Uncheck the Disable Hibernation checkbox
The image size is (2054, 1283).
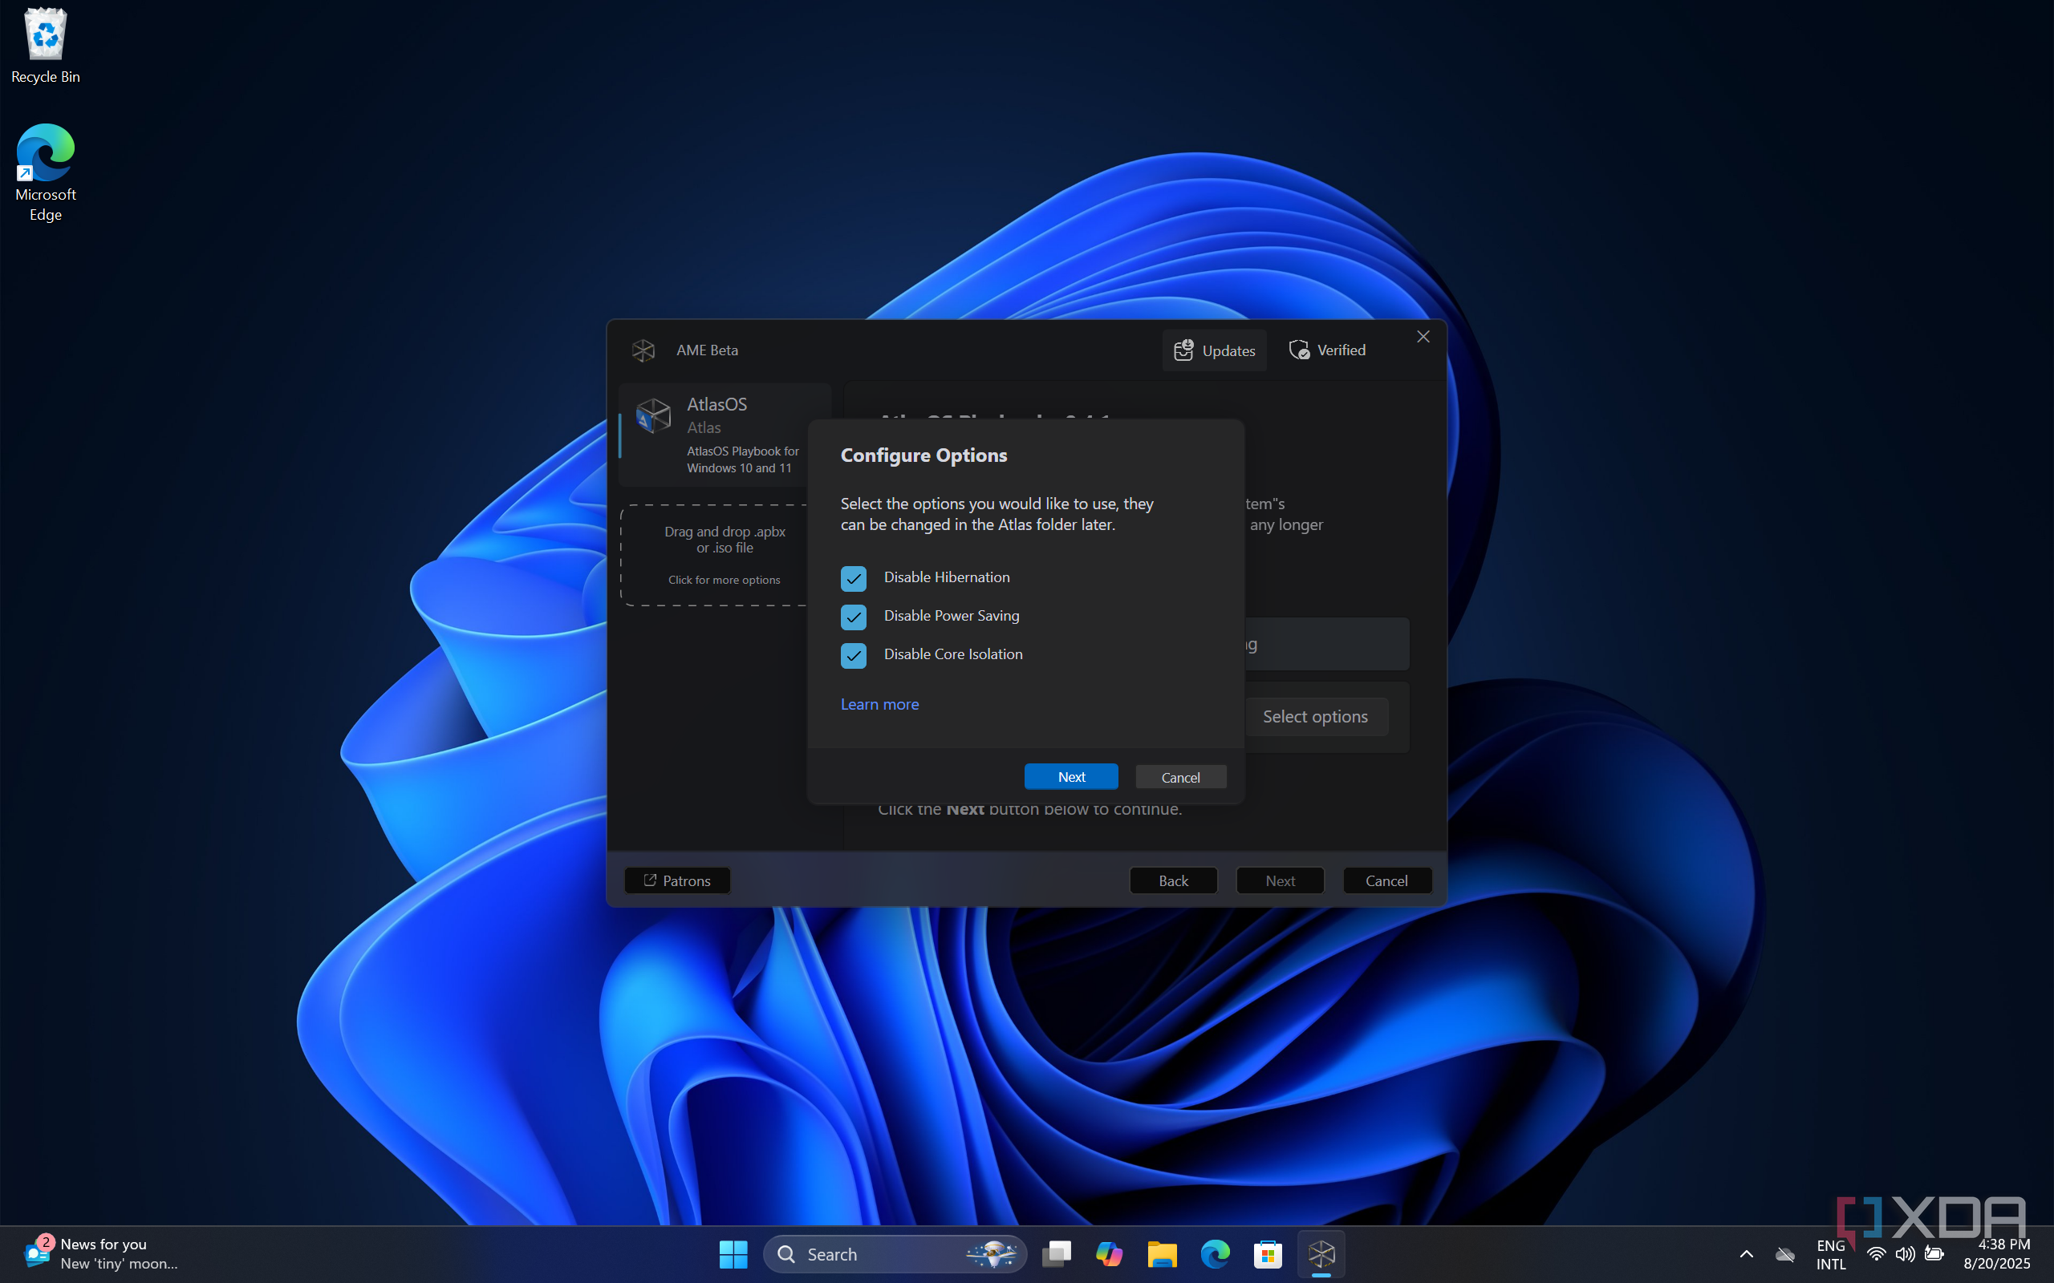pyautogui.click(x=853, y=578)
